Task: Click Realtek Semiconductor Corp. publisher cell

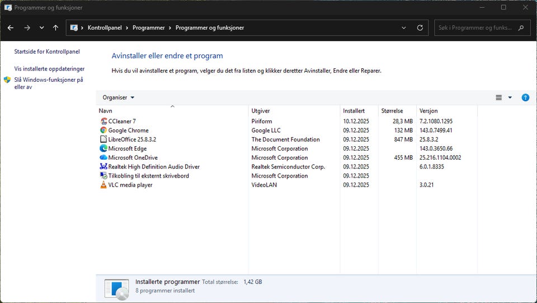Action: [x=288, y=166]
